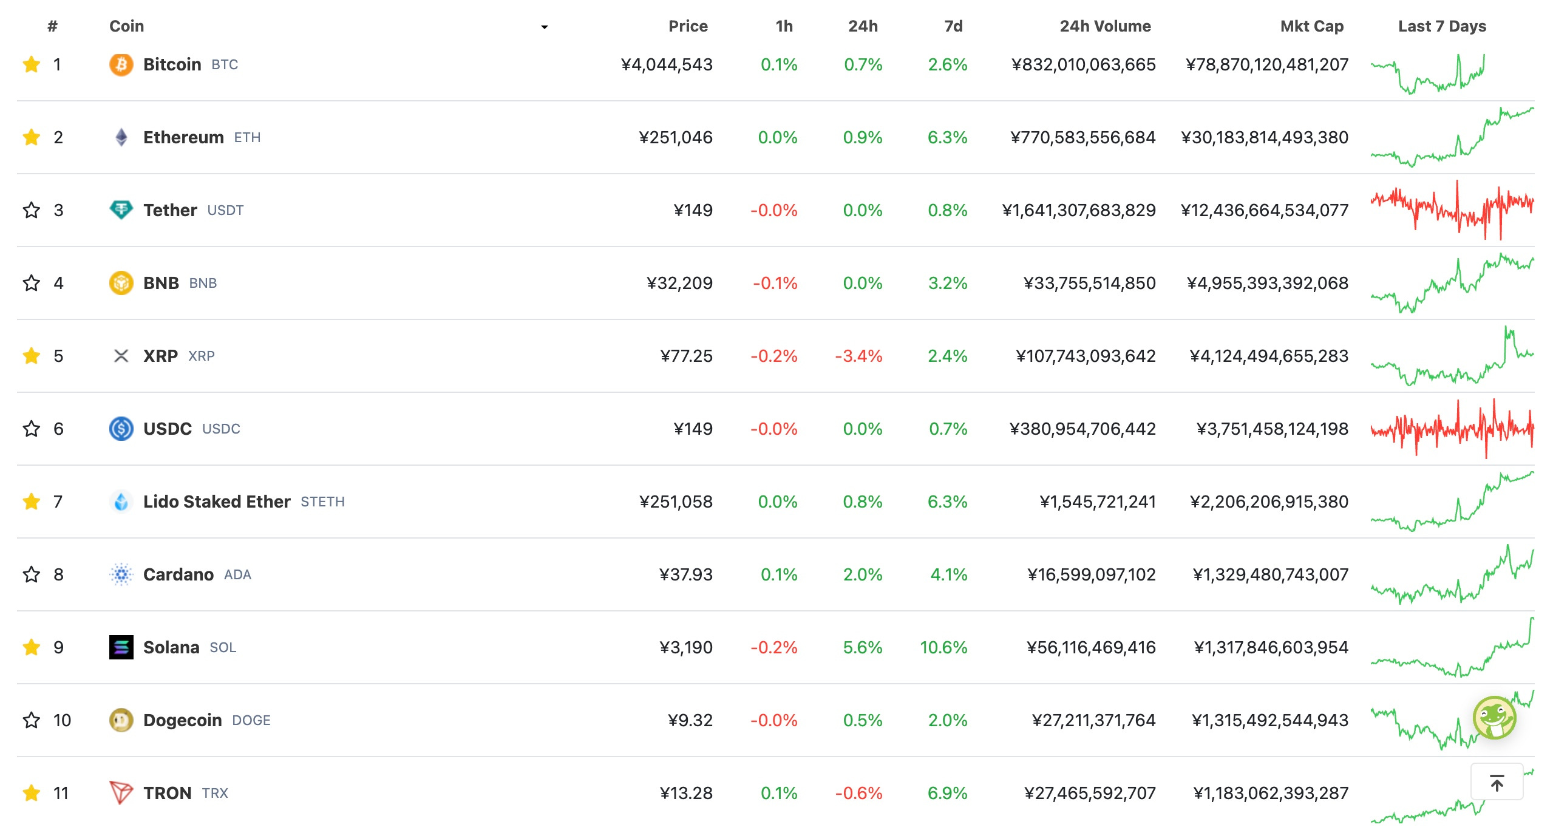Image resolution: width=1553 pixels, height=827 pixels.
Task: Click the XRP cross logo
Action: [x=121, y=356]
